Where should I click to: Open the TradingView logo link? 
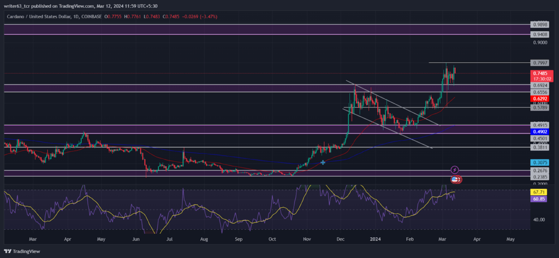point(22,251)
